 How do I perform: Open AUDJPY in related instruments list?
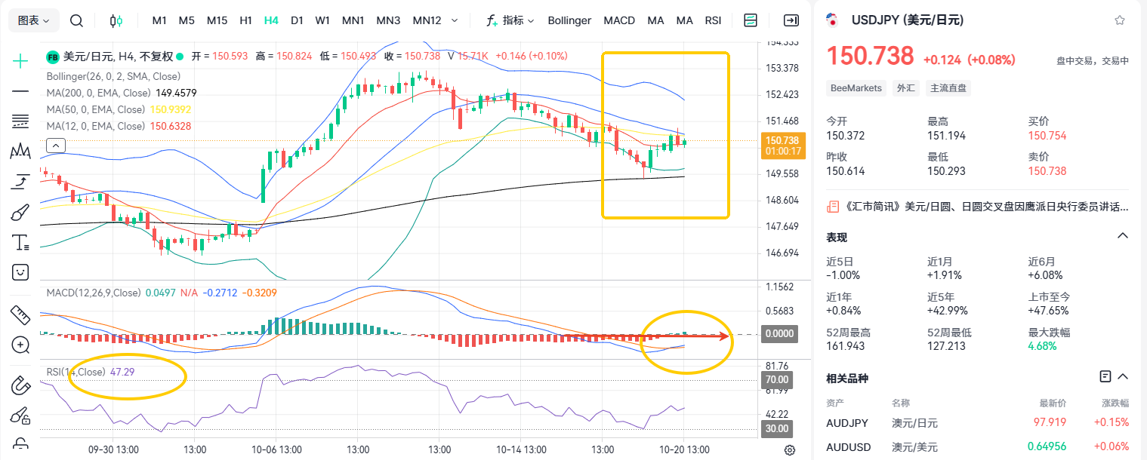click(x=847, y=423)
